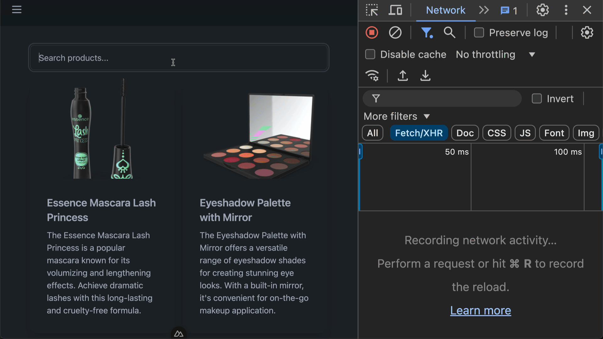Click the inspect element picker icon
The width and height of the screenshot is (603, 339).
[372, 10]
